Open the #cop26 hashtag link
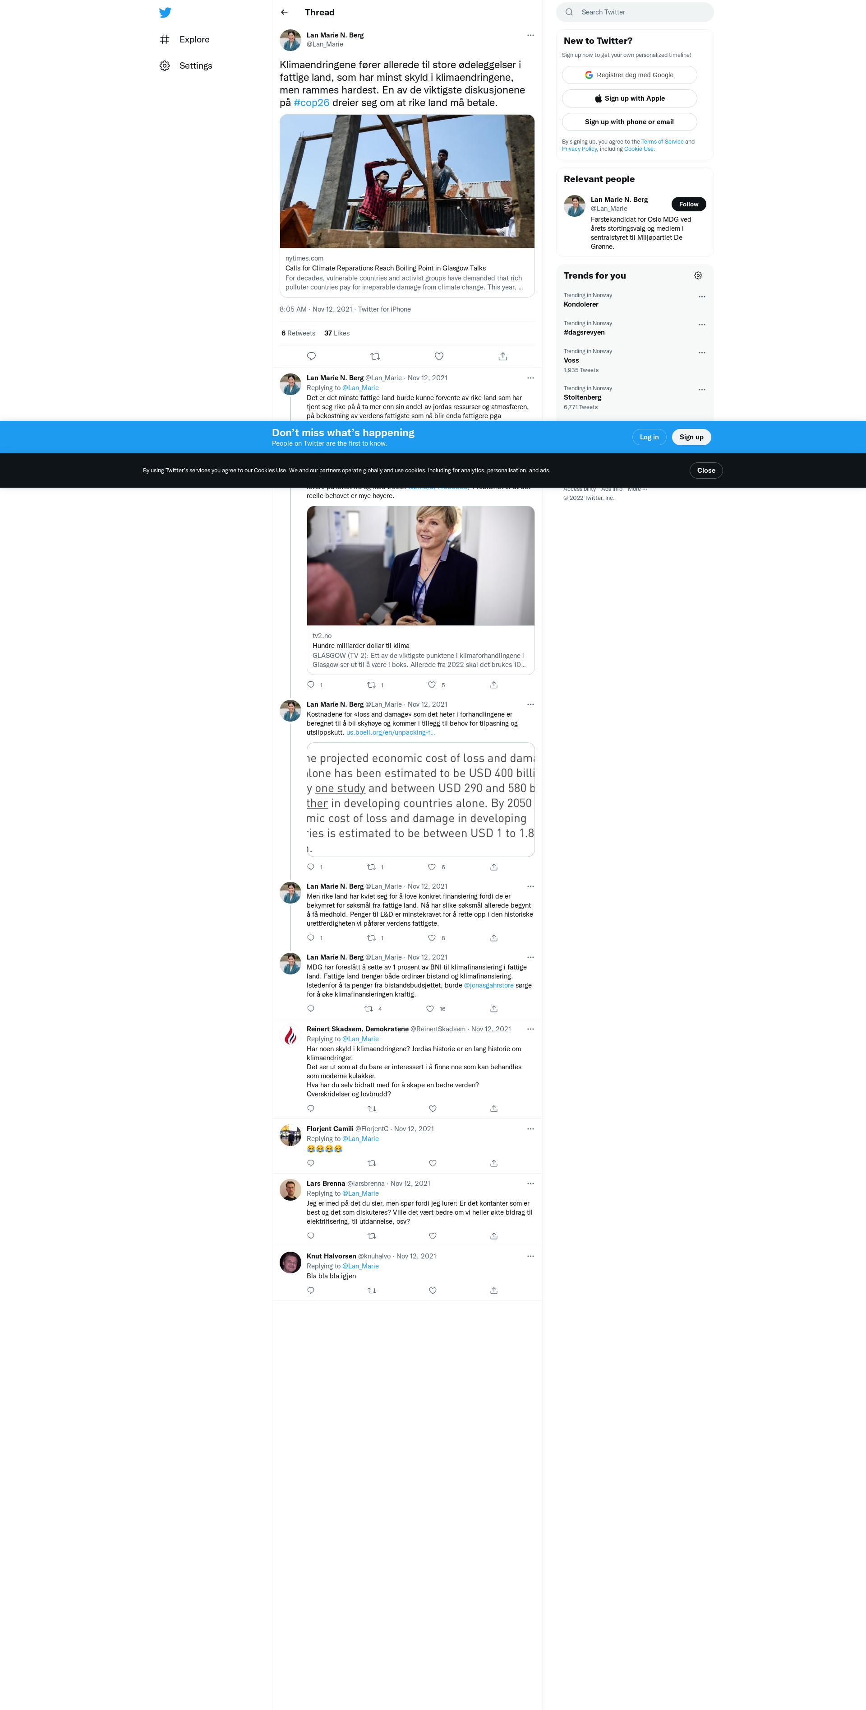This screenshot has height=1710, width=866. click(311, 103)
